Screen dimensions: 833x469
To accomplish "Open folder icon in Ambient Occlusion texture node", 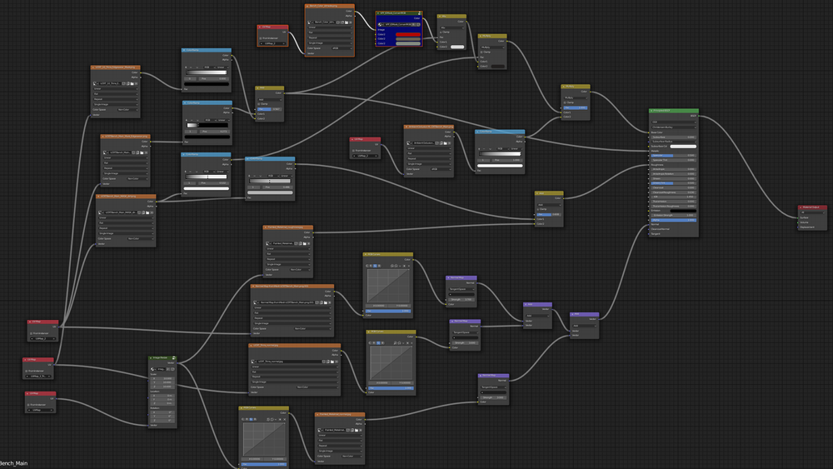I will click(x=445, y=143).
